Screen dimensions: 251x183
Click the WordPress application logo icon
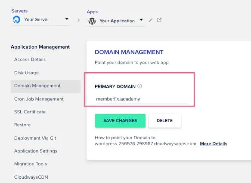[92, 21]
